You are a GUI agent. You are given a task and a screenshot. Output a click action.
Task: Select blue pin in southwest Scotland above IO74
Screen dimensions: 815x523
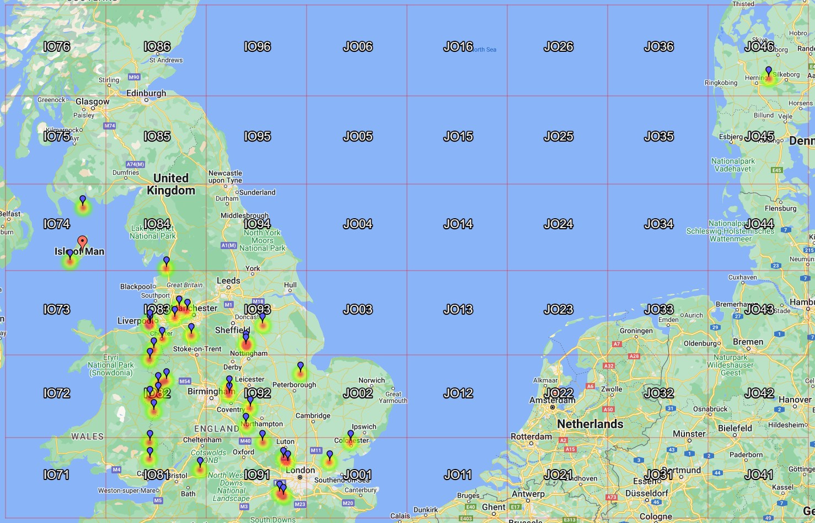(83, 201)
